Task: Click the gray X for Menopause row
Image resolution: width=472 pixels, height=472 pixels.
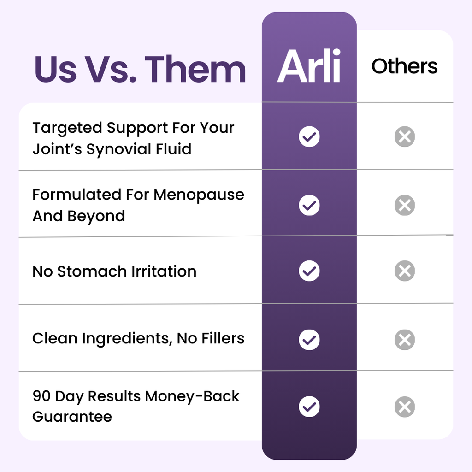Action: coord(405,205)
